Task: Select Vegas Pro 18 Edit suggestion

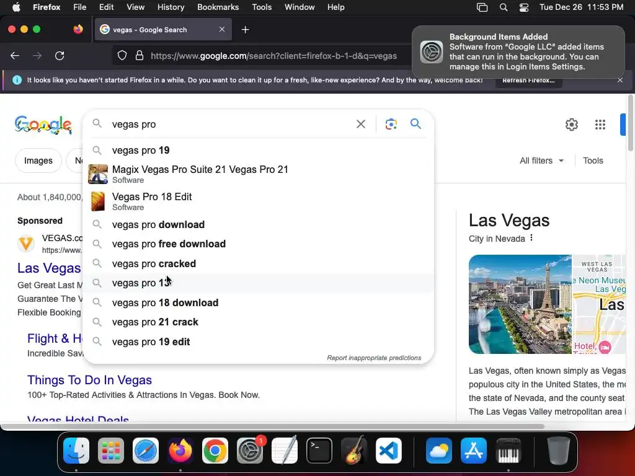Action: click(x=259, y=201)
